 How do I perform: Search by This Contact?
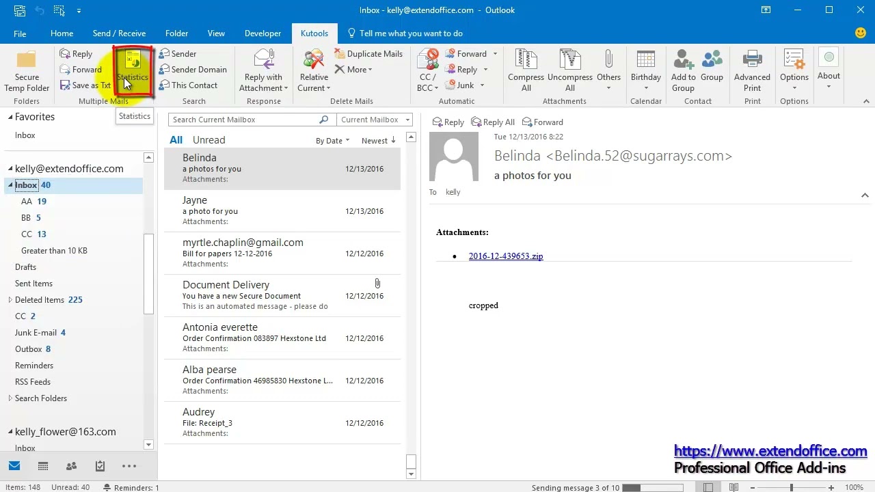(x=188, y=85)
